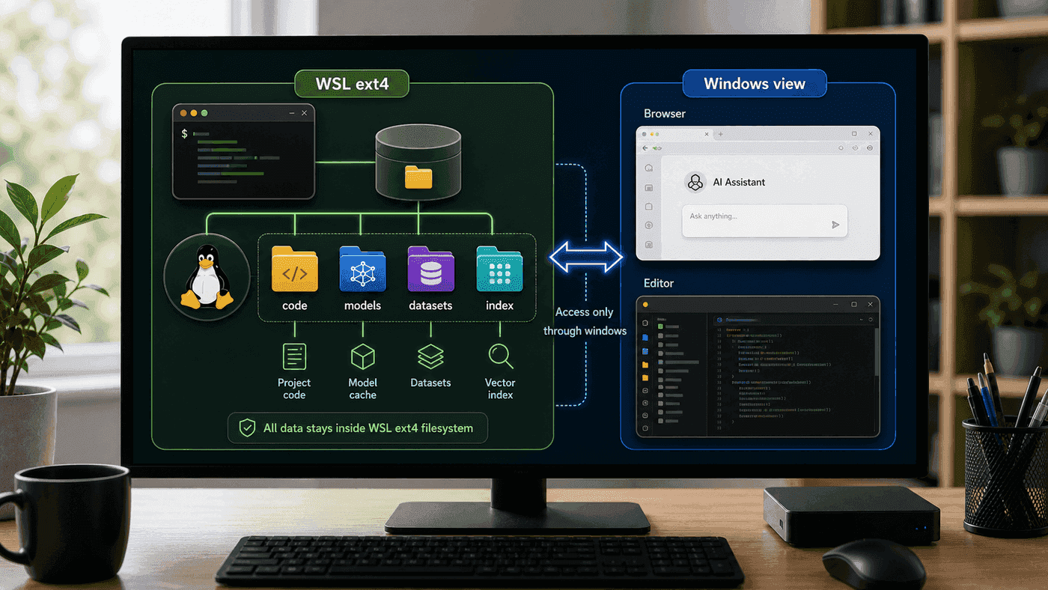Click the WSL ext4 heading label

click(x=352, y=84)
